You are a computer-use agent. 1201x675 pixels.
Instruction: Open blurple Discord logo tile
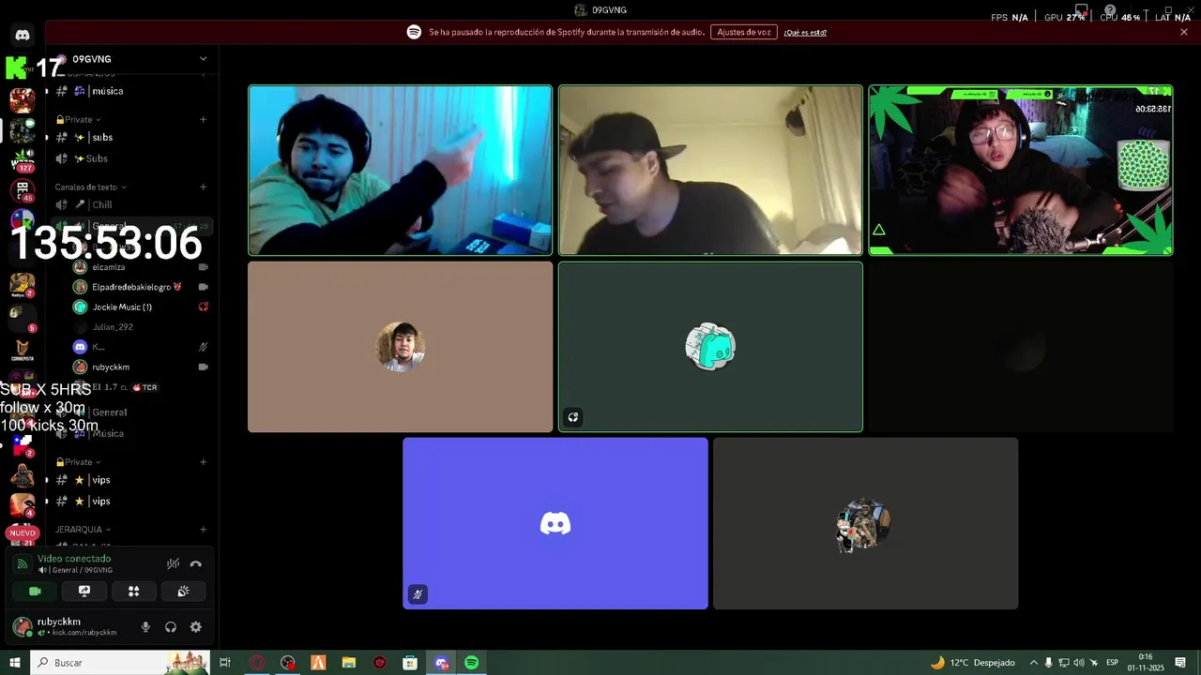[555, 523]
